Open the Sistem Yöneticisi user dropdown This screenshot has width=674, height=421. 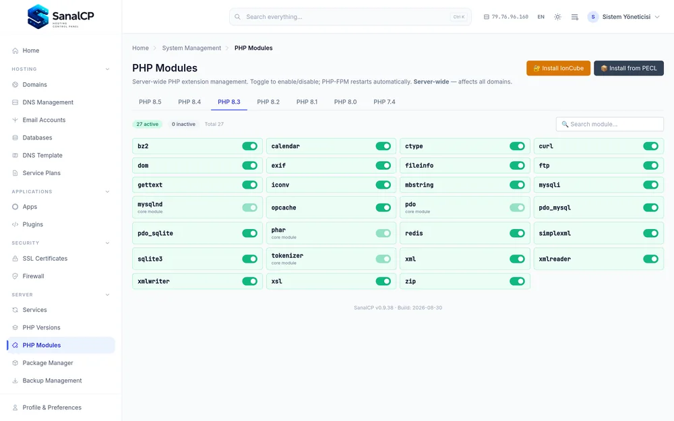pos(623,17)
